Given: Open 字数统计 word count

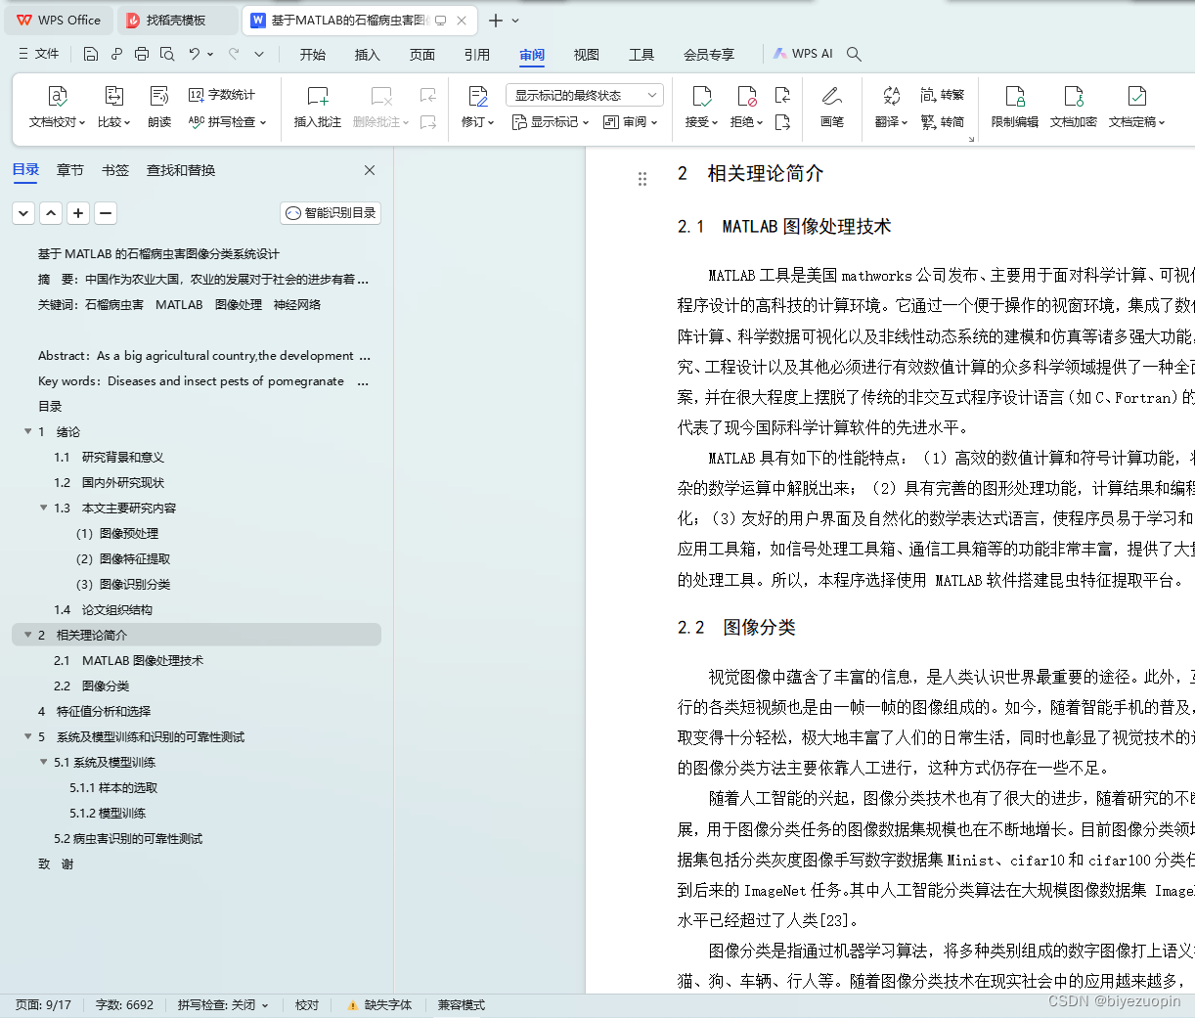Looking at the screenshot, I should tap(222, 95).
